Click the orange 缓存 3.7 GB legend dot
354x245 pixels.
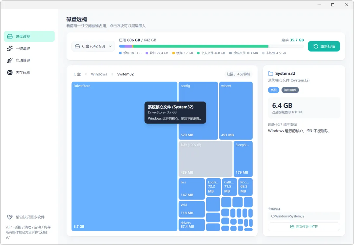pyautogui.click(x=174, y=53)
